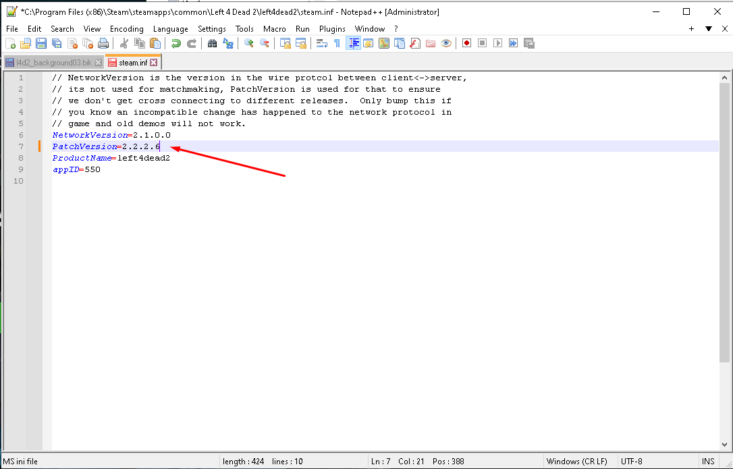Click the Windows (CR LF) status field
This screenshot has height=469, width=733.
(577, 462)
